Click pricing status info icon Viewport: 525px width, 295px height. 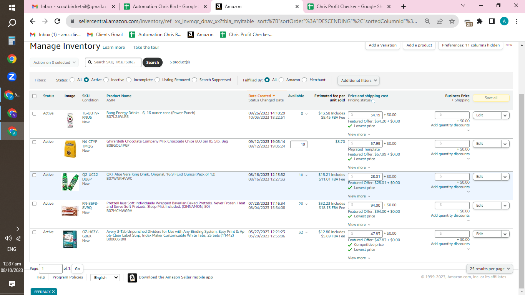coord(373,101)
